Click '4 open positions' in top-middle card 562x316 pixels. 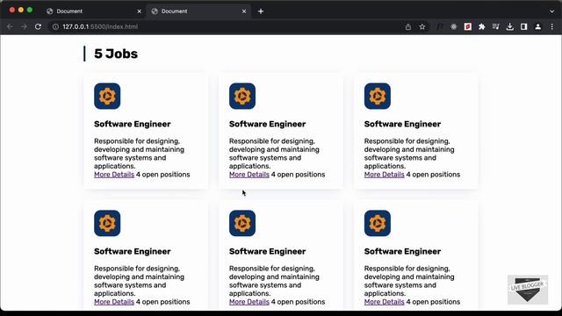pos(299,175)
